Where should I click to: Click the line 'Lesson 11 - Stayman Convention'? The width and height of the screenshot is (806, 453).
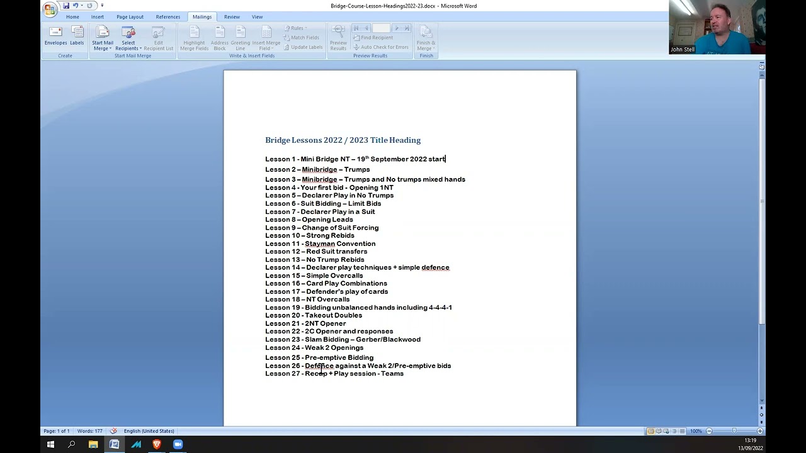320,243
